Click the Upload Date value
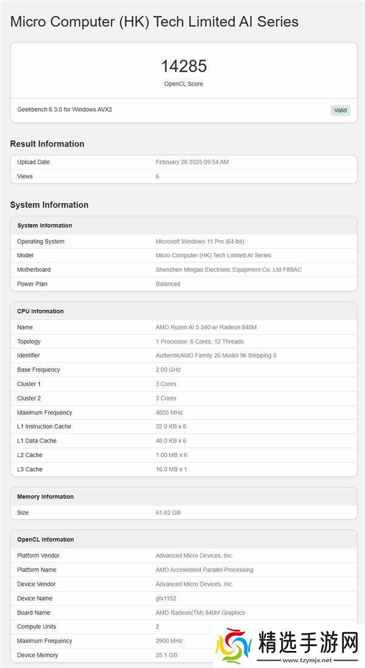 [192, 162]
